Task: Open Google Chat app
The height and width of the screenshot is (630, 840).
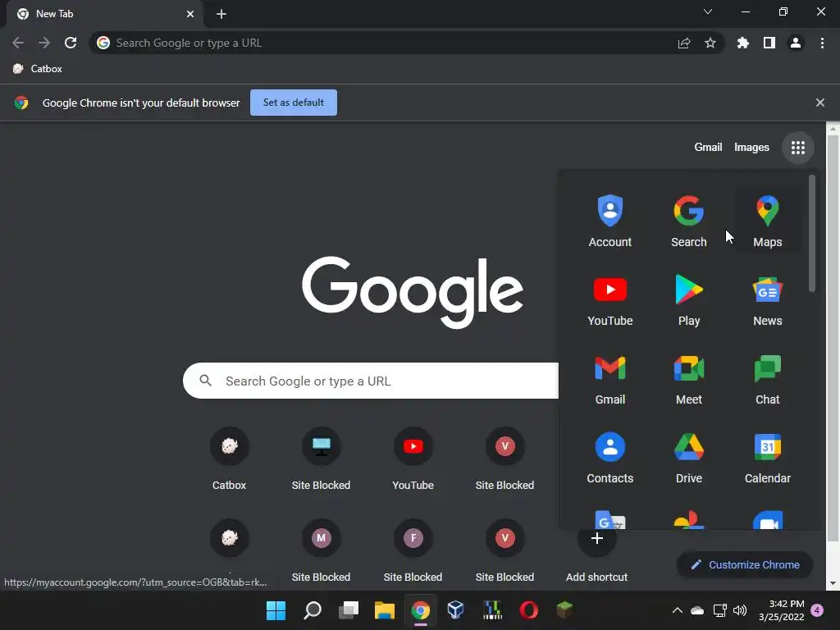Action: click(x=767, y=378)
